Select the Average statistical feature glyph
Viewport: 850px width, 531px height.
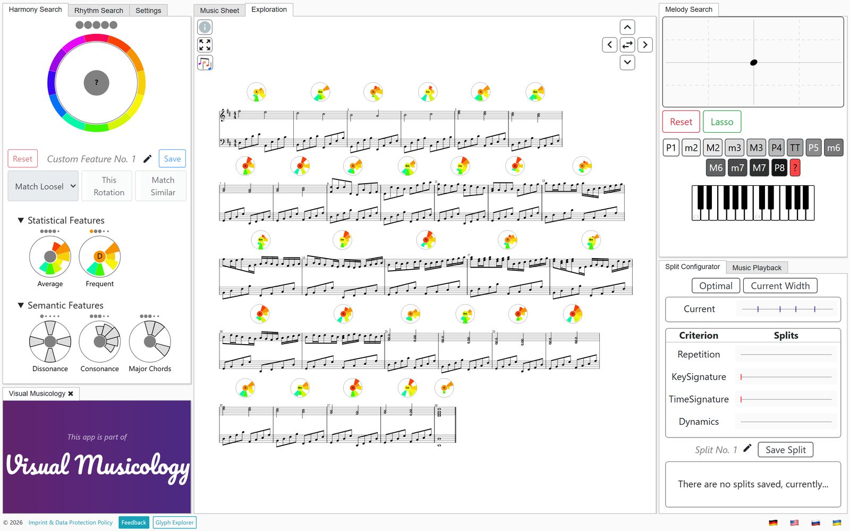pyautogui.click(x=50, y=256)
